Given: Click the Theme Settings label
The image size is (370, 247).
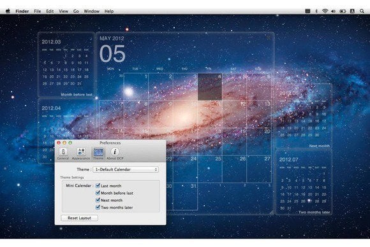Looking at the screenshot, I should click(72, 178).
